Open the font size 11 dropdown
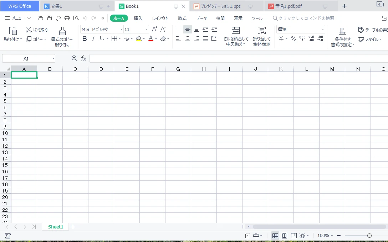 [x=147, y=30]
